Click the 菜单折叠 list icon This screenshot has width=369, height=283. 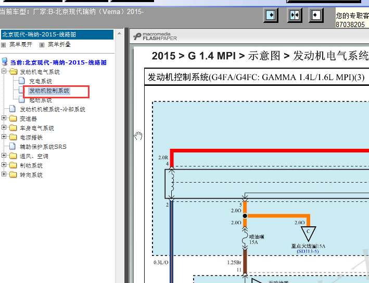pos(42,45)
